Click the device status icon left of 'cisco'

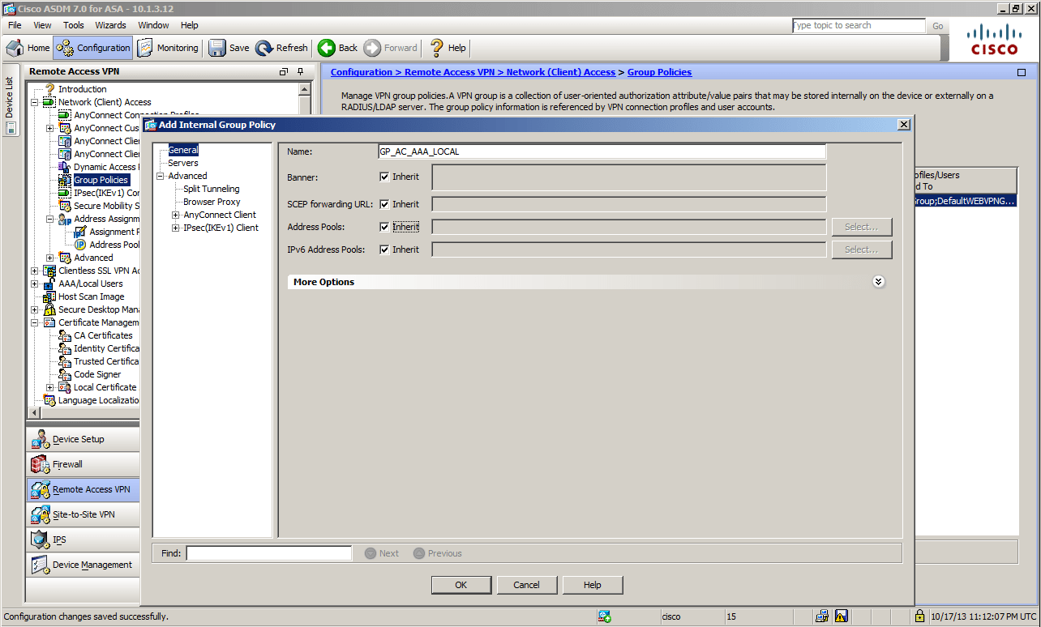[605, 616]
